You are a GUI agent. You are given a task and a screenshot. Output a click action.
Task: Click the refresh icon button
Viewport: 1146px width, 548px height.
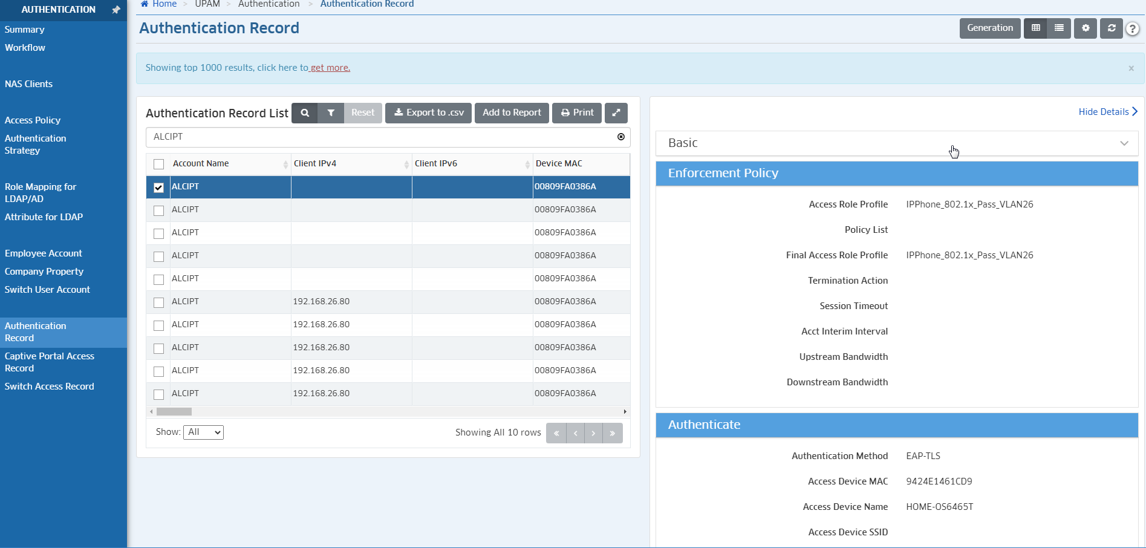tap(1112, 28)
